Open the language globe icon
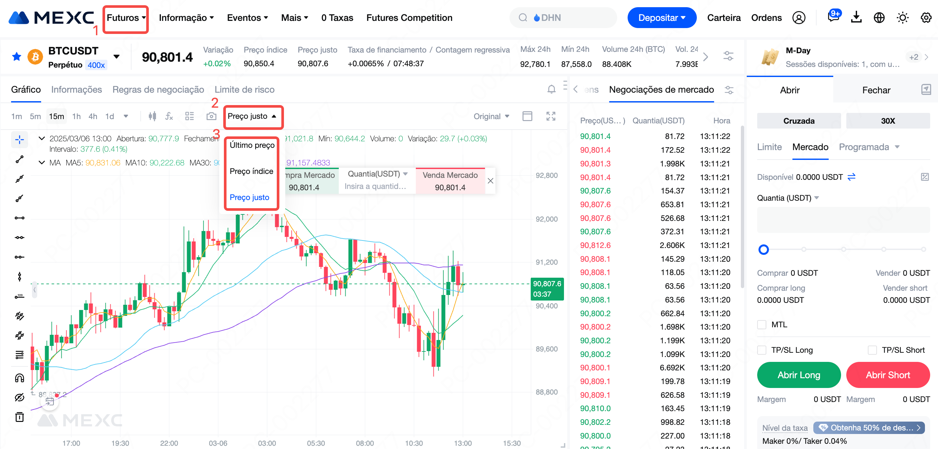938x449 pixels. 879,18
